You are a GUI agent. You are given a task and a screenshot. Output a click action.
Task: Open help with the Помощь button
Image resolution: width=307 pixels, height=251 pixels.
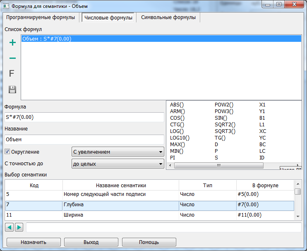coord(149,242)
